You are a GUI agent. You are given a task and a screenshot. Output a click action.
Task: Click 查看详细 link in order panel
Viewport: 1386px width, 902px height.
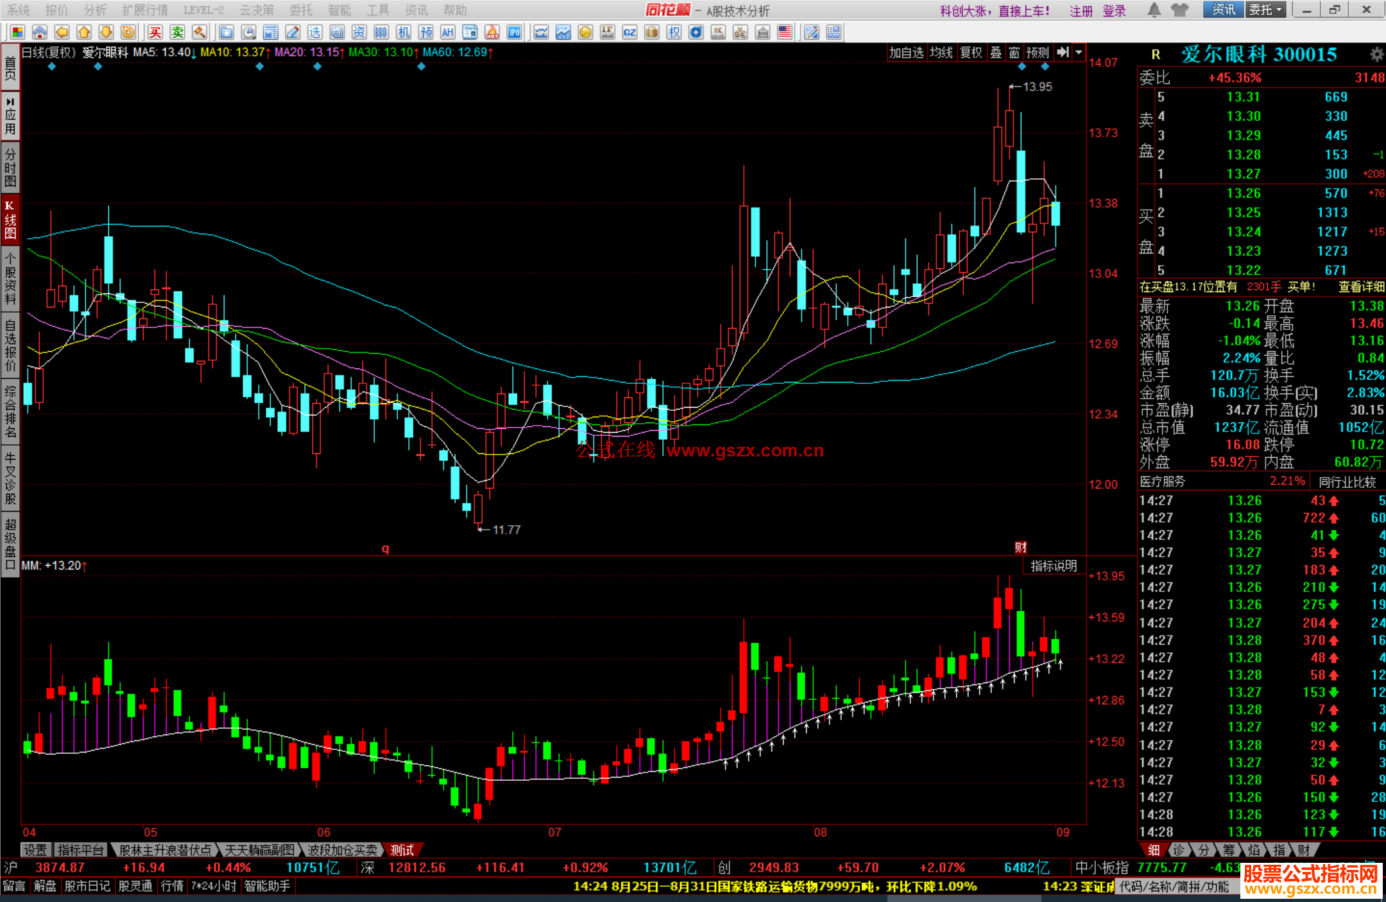(1360, 287)
